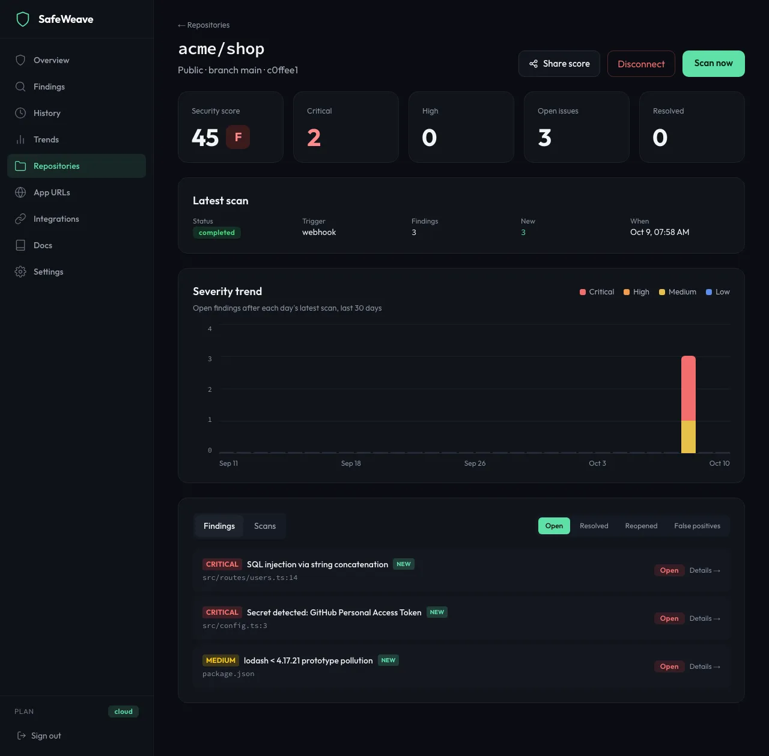
Task: Click the App URLs globe icon
Action: [20, 192]
